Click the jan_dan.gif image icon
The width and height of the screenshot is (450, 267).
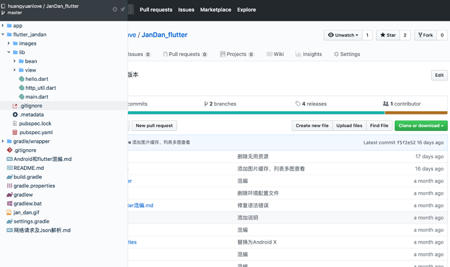tap(9, 212)
